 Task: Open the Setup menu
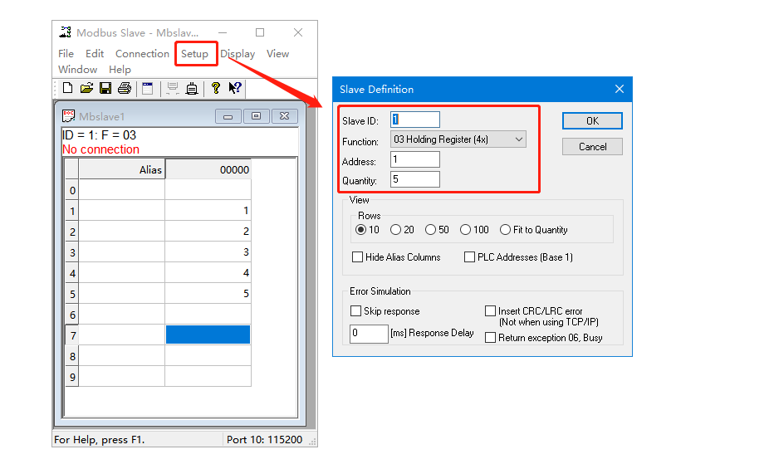coord(194,54)
